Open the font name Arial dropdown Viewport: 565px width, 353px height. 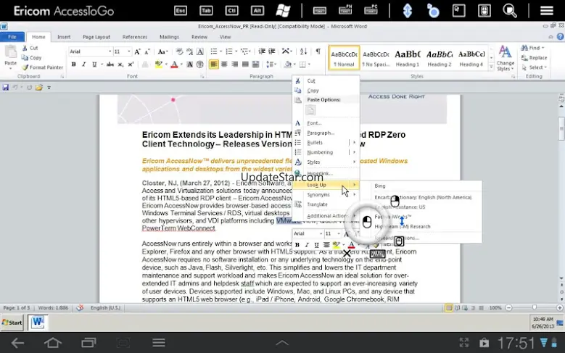(x=110, y=52)
